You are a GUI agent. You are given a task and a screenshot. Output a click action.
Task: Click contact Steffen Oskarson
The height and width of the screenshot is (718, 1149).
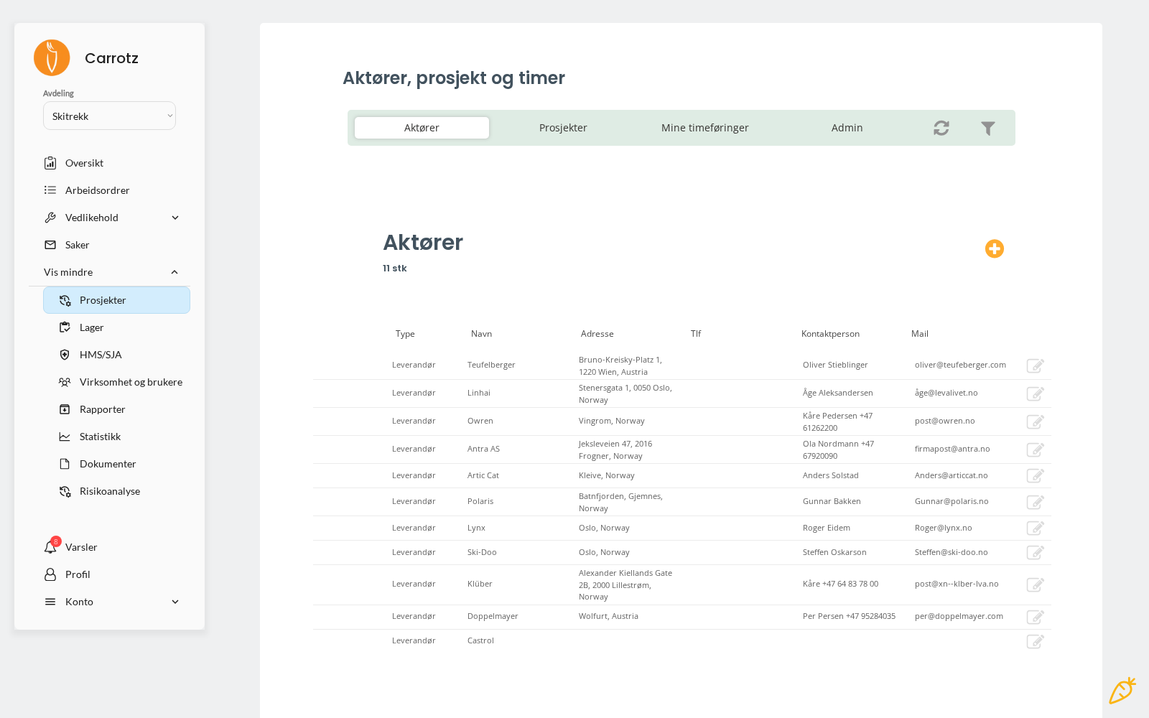[x=834, y=552]
